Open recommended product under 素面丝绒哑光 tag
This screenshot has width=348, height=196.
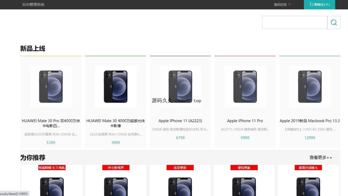[x=308, y=186]
